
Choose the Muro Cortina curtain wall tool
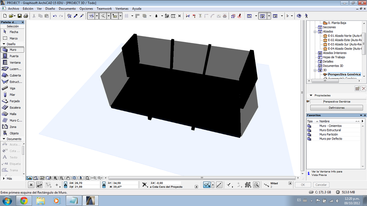pos(12,120)
